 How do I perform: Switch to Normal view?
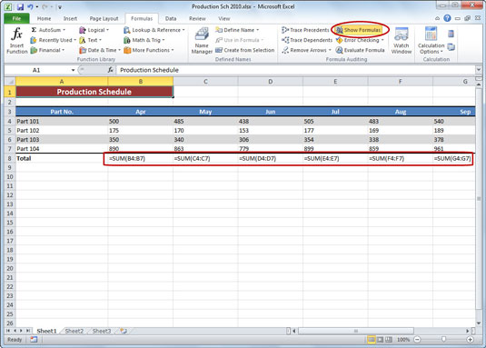(371, 340)
